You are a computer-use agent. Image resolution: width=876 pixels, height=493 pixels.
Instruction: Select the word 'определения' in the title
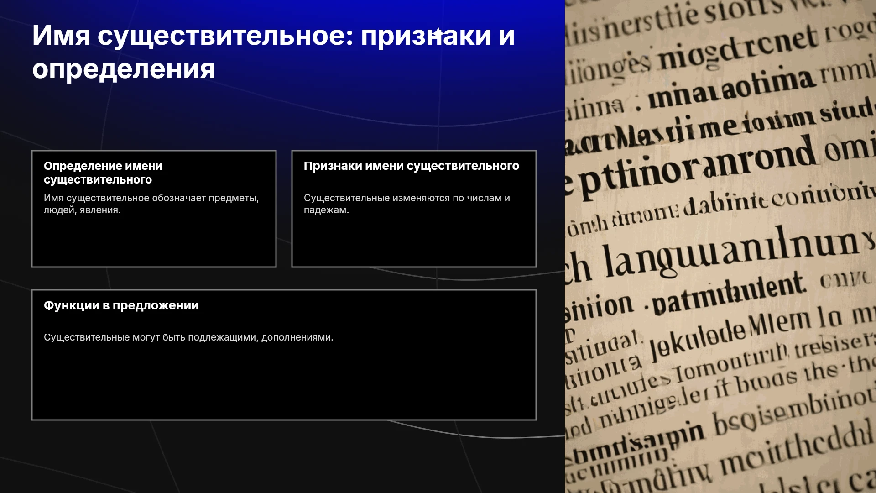point(124,69)
